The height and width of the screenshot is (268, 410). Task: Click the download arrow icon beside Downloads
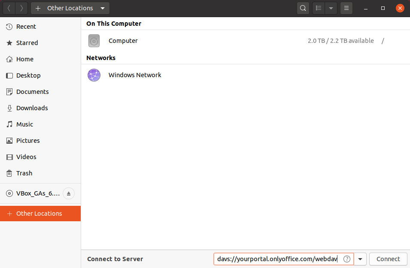(9, 108)
